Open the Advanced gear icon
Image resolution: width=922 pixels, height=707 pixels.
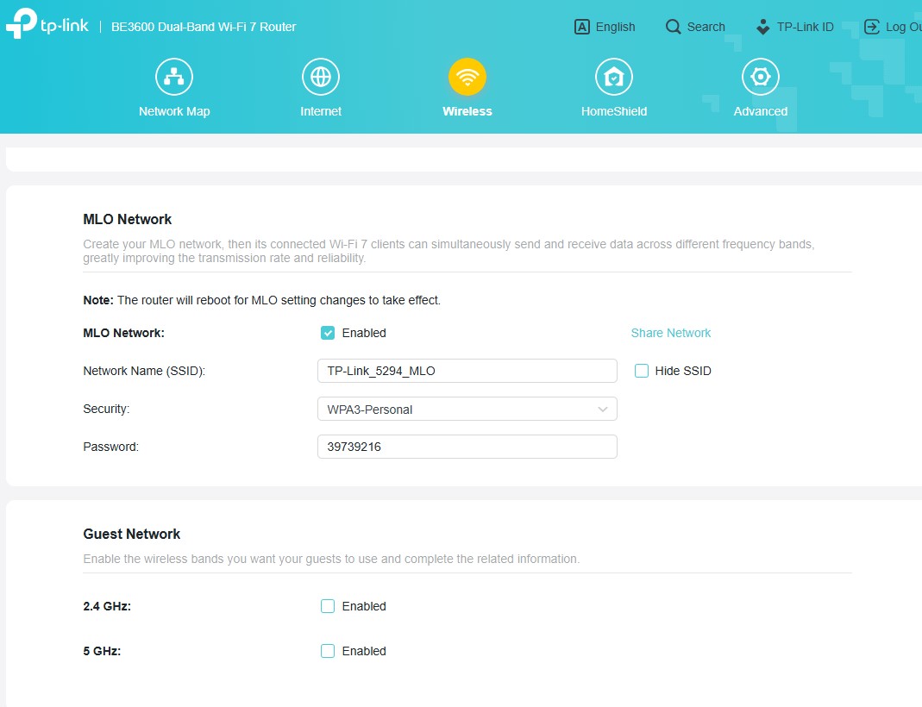[761, 78]
